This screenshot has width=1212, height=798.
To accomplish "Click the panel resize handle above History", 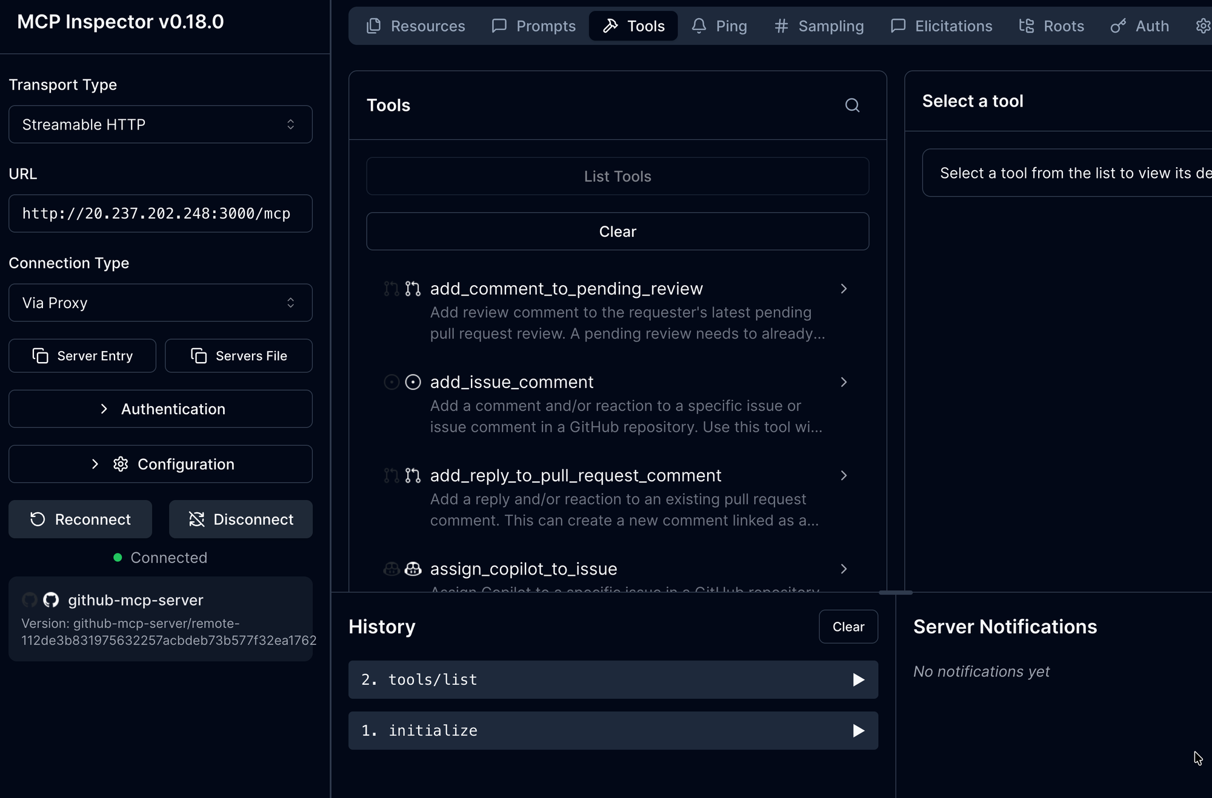I will 896,593.
